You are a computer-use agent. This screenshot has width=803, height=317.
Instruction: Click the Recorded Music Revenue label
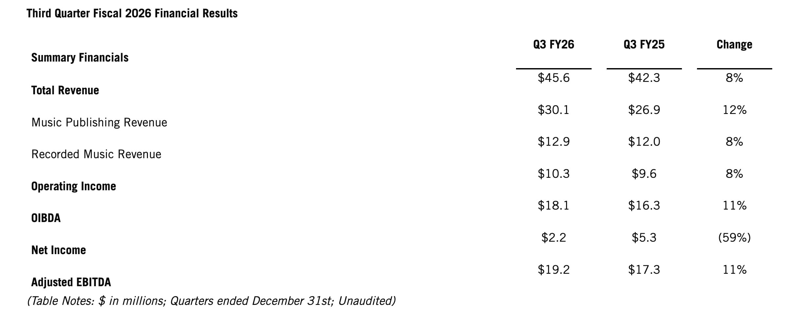pos(96,154)
